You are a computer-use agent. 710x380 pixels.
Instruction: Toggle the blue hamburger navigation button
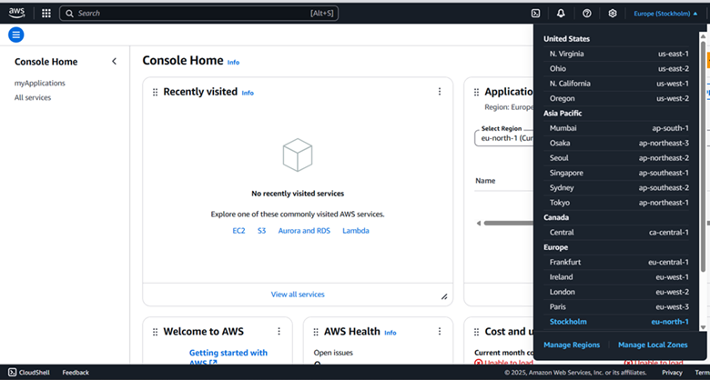(15, 35)
